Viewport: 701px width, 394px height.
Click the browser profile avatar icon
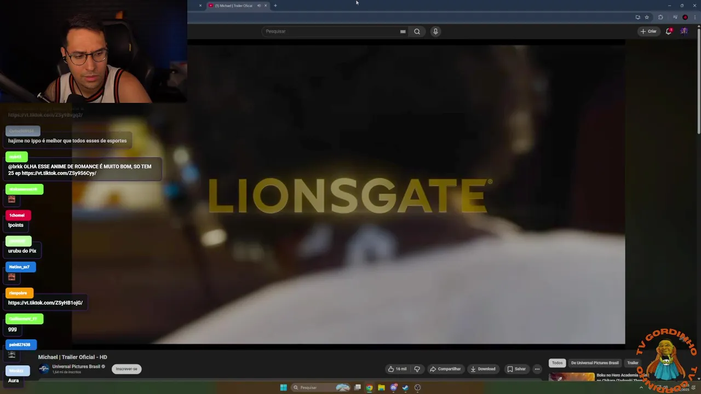click(x=685, y=17)
